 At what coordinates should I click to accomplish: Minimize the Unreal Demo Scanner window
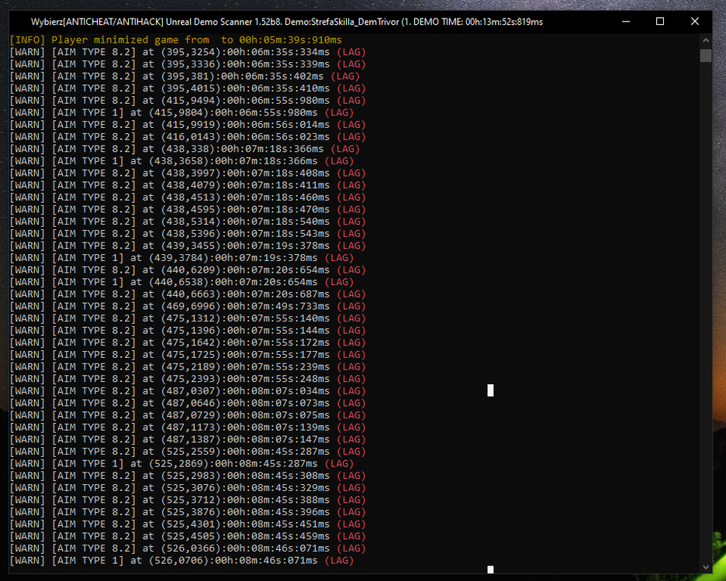(626, 21)
